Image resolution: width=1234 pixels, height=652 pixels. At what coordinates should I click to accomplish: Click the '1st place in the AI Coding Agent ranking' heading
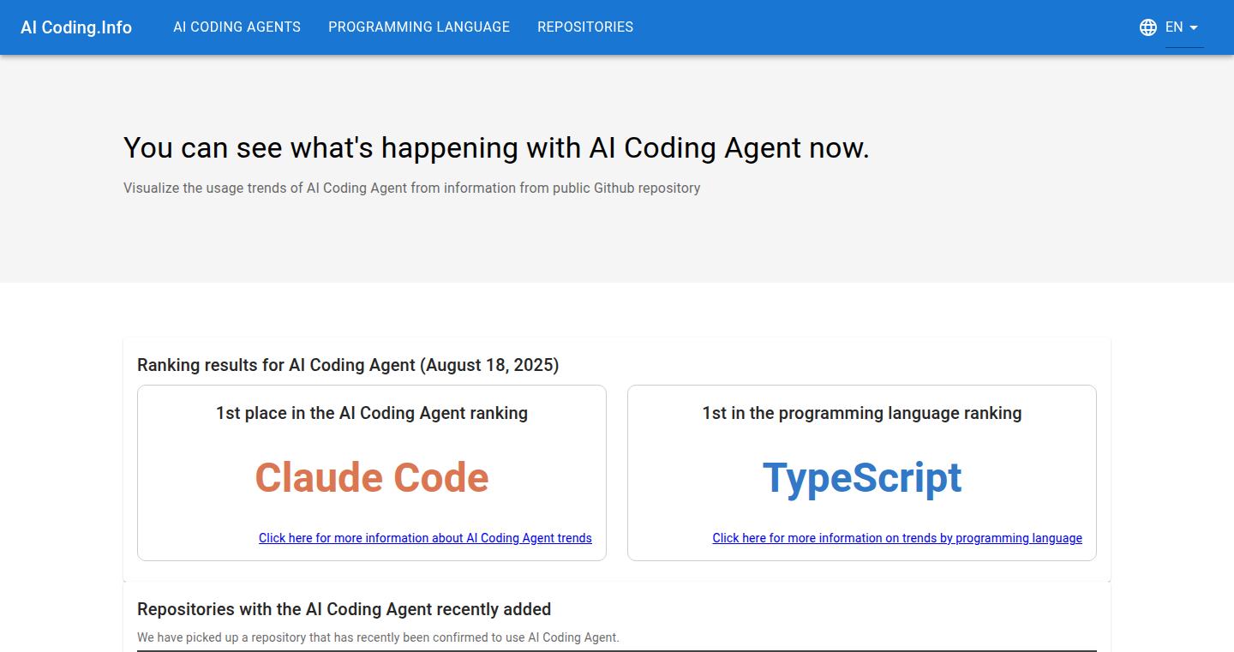pyautogui.click(x=372, y=413)
